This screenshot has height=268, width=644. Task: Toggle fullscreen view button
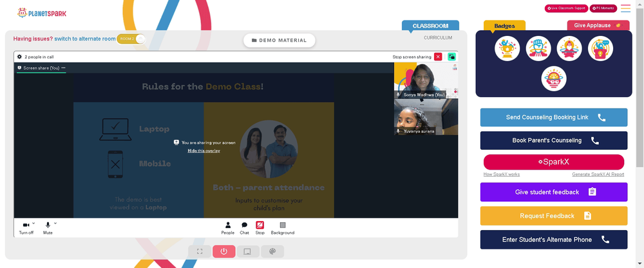click(x=200, y=251)
